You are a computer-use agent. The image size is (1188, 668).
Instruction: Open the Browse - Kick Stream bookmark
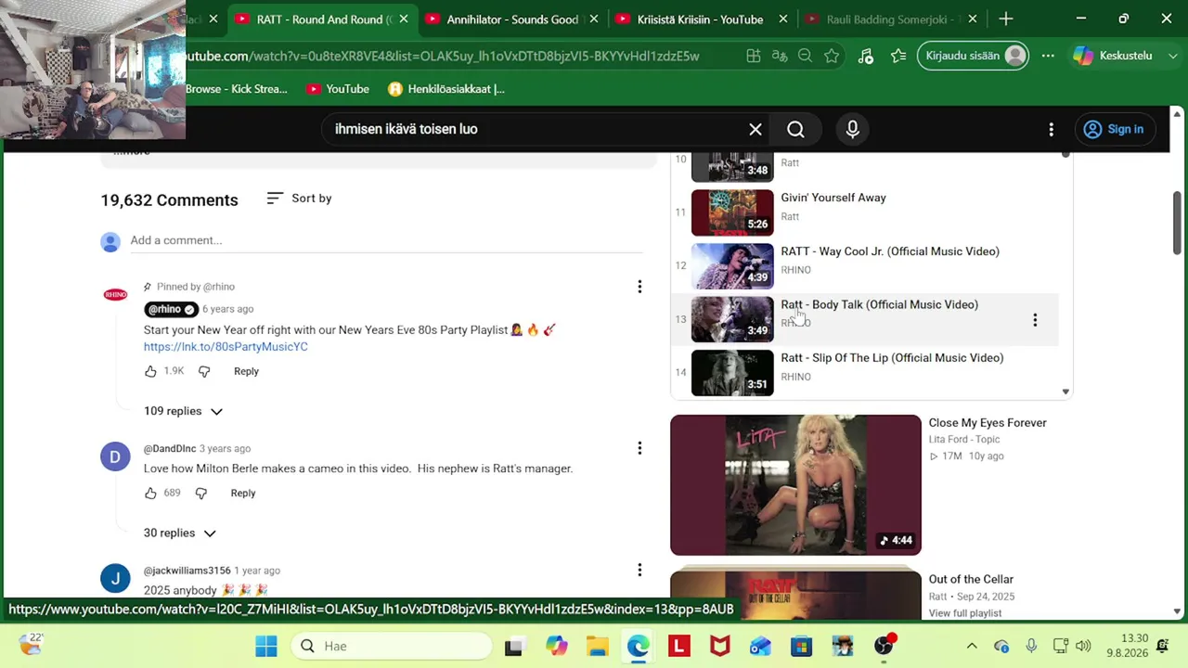point(237,89)
